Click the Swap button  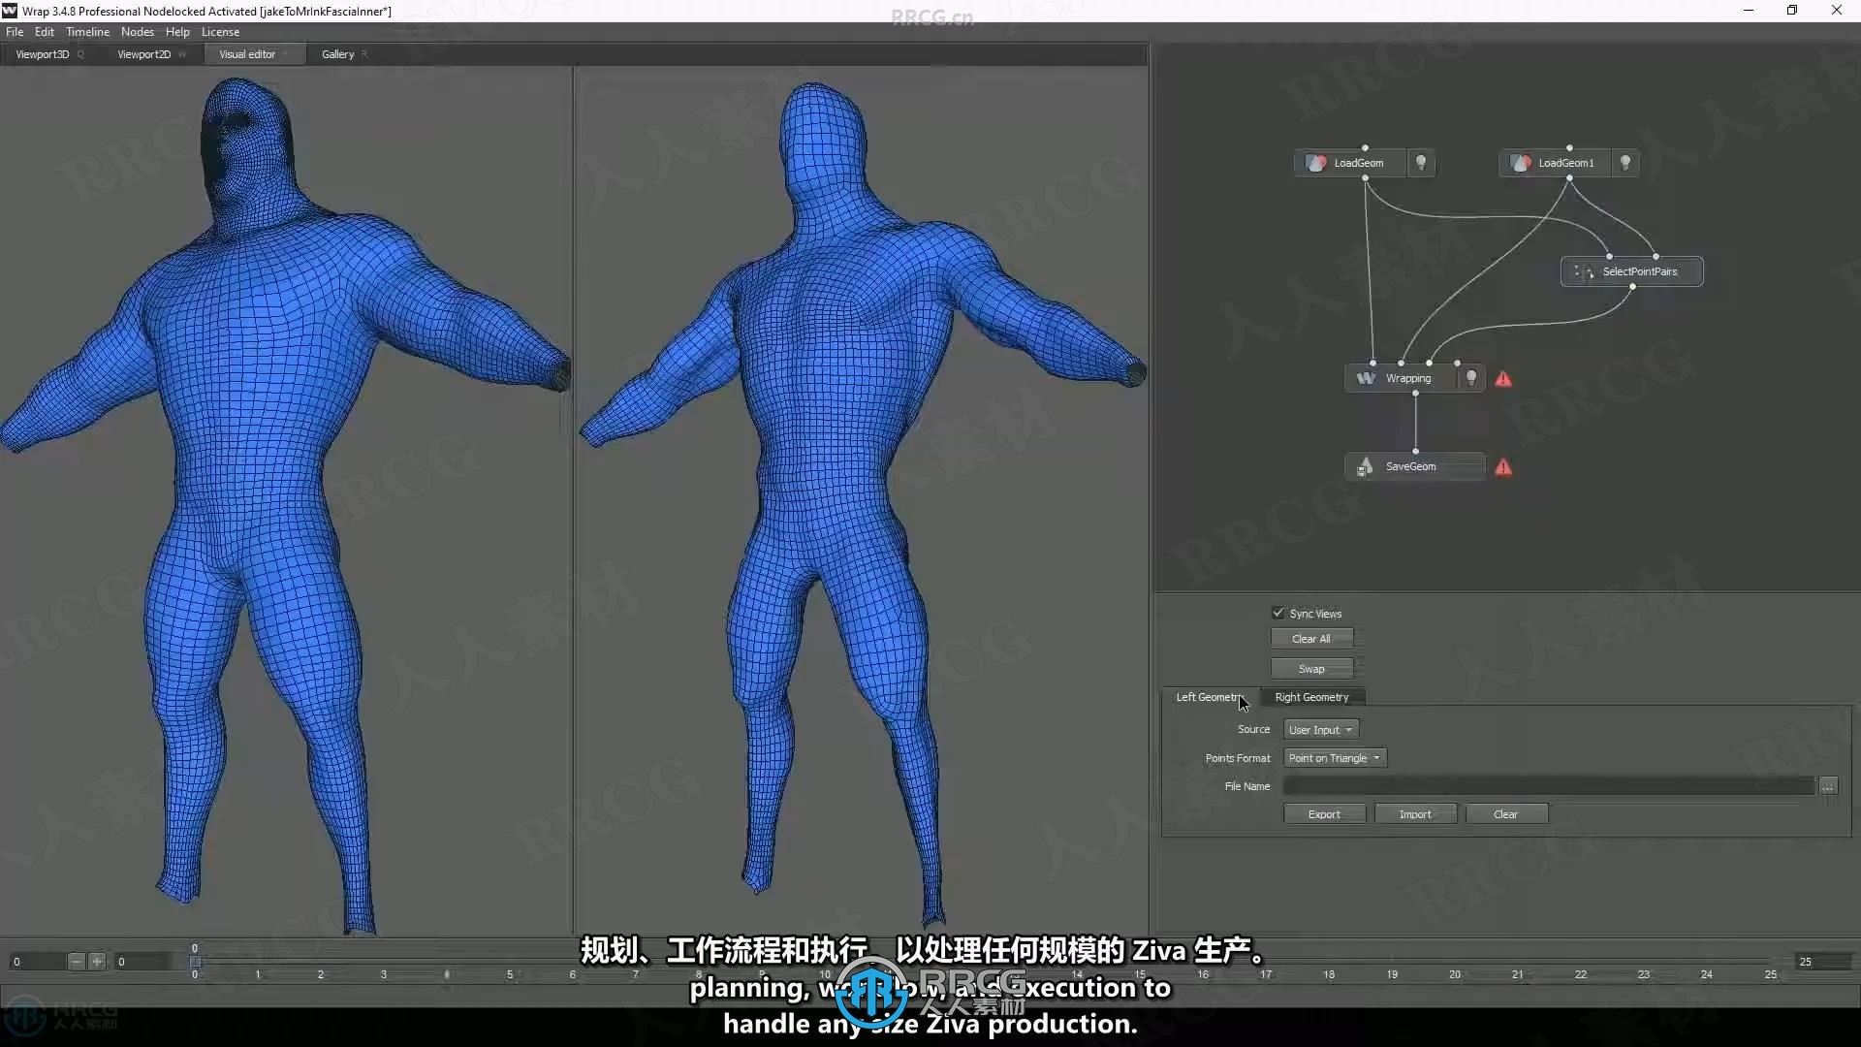(1311, 669)
